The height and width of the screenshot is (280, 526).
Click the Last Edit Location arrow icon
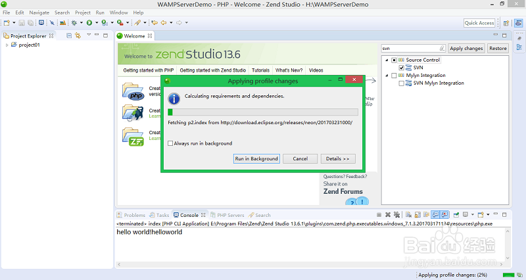(155, 23)
